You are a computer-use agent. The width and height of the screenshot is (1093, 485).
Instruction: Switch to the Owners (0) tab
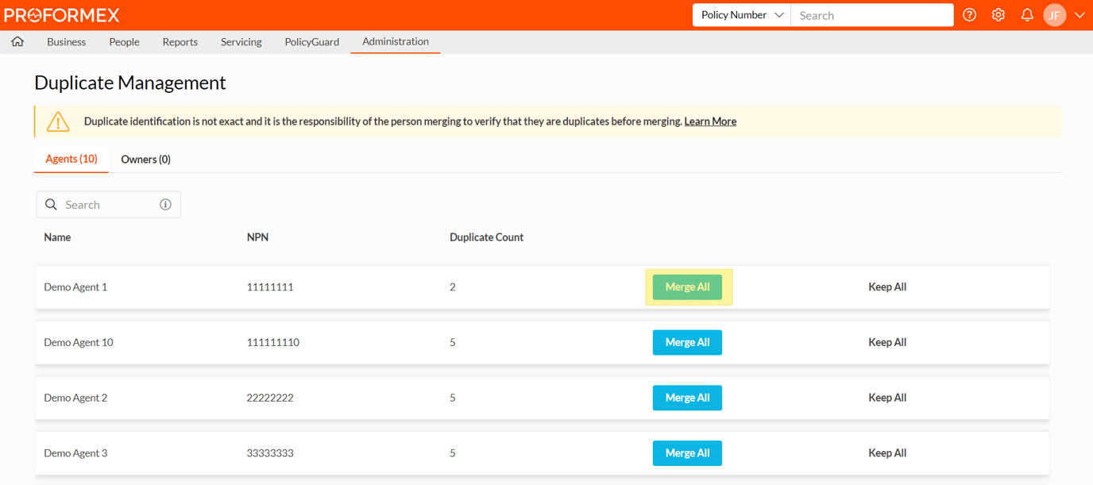click(x=145, y=160)
